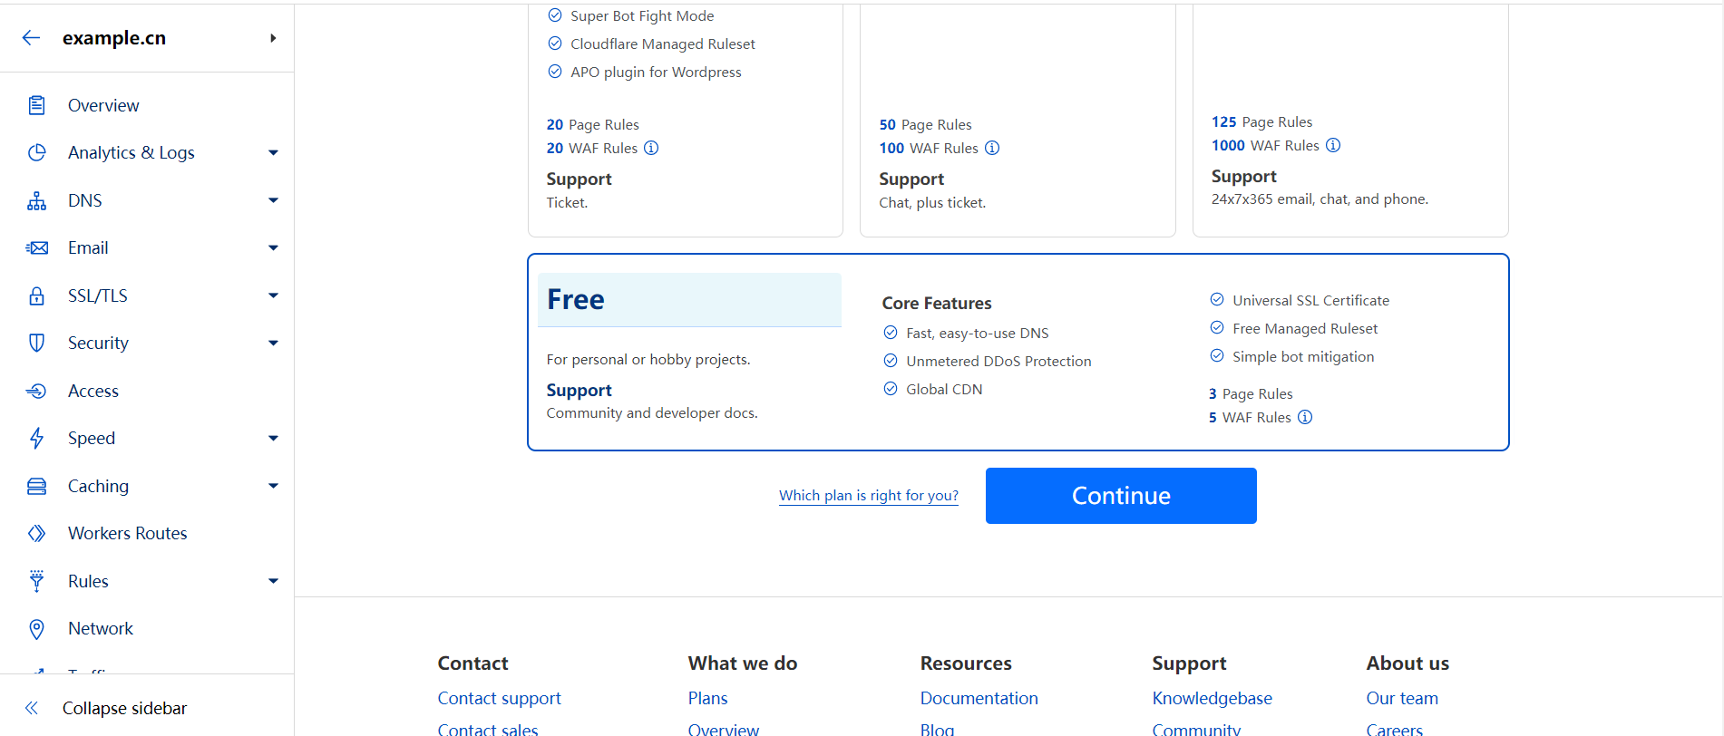Click the Overview clipboard icon
The image size is (1724, 736).
click(36, 105)
